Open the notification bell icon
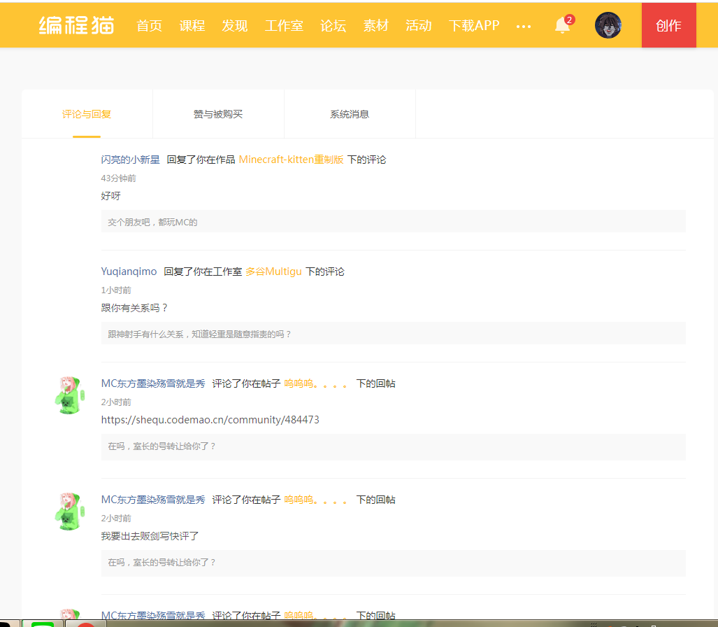 [563, 25]
